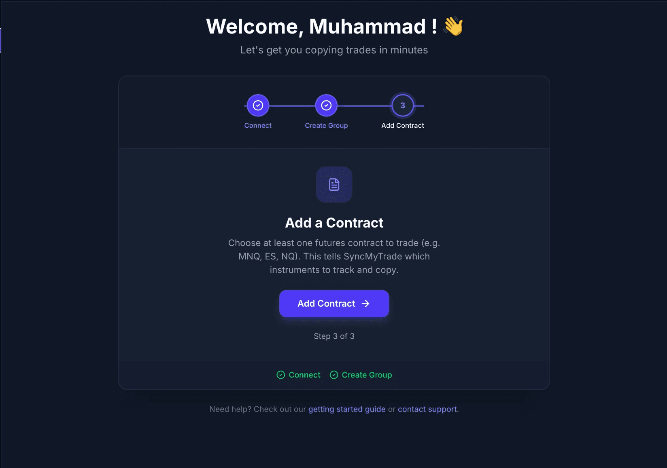Screen dimensions: 667x468
Task: Select the circled step 3 indicator
Action: 402,105
